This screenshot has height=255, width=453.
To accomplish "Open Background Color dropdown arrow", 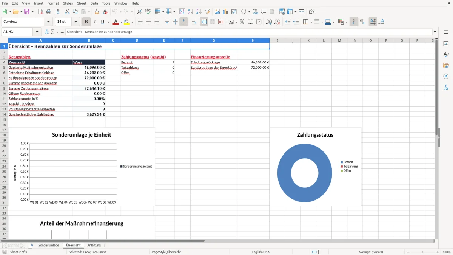I will point(133,22).
